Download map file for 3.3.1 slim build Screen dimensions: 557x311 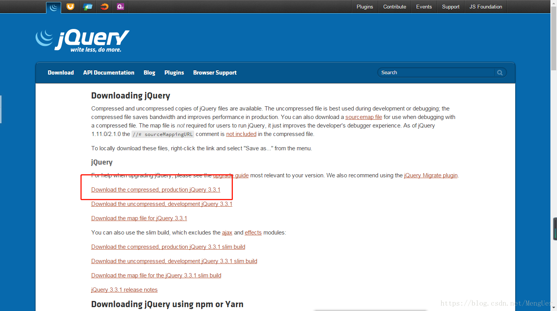(x=156, y=275)
